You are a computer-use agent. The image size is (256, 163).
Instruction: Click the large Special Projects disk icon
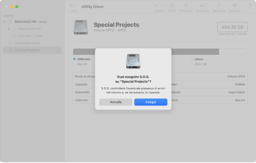point(81,27)
